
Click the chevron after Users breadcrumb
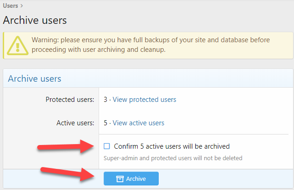(x=22, y=6)
